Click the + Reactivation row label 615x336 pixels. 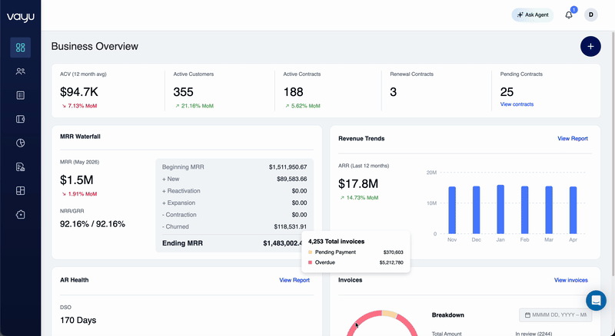pyautogui.click(x=181, y=191)
